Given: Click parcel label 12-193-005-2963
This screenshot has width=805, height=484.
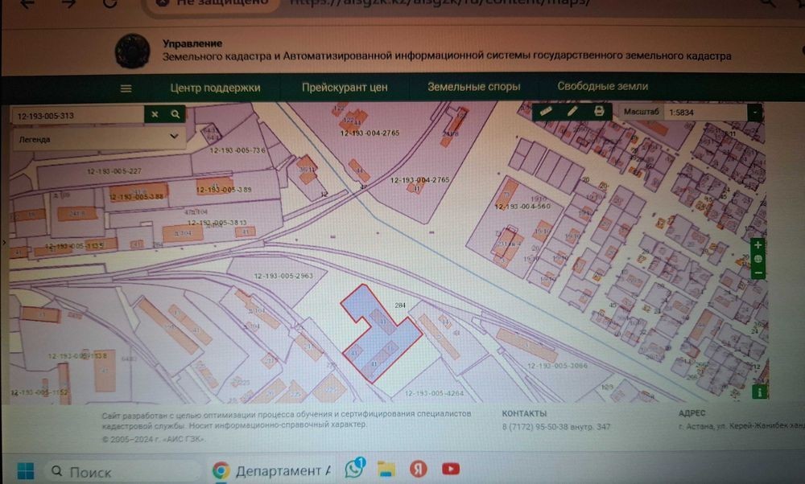Looking at the screenshot, I should [283, 276].
